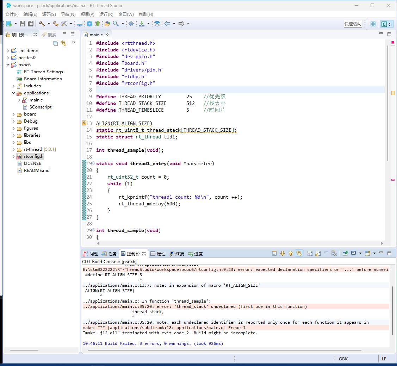The width and height of the screenshot is (397, 366).
Task: Click the Search magnifier toolbar icon
Action: click(x=115, y=24)
